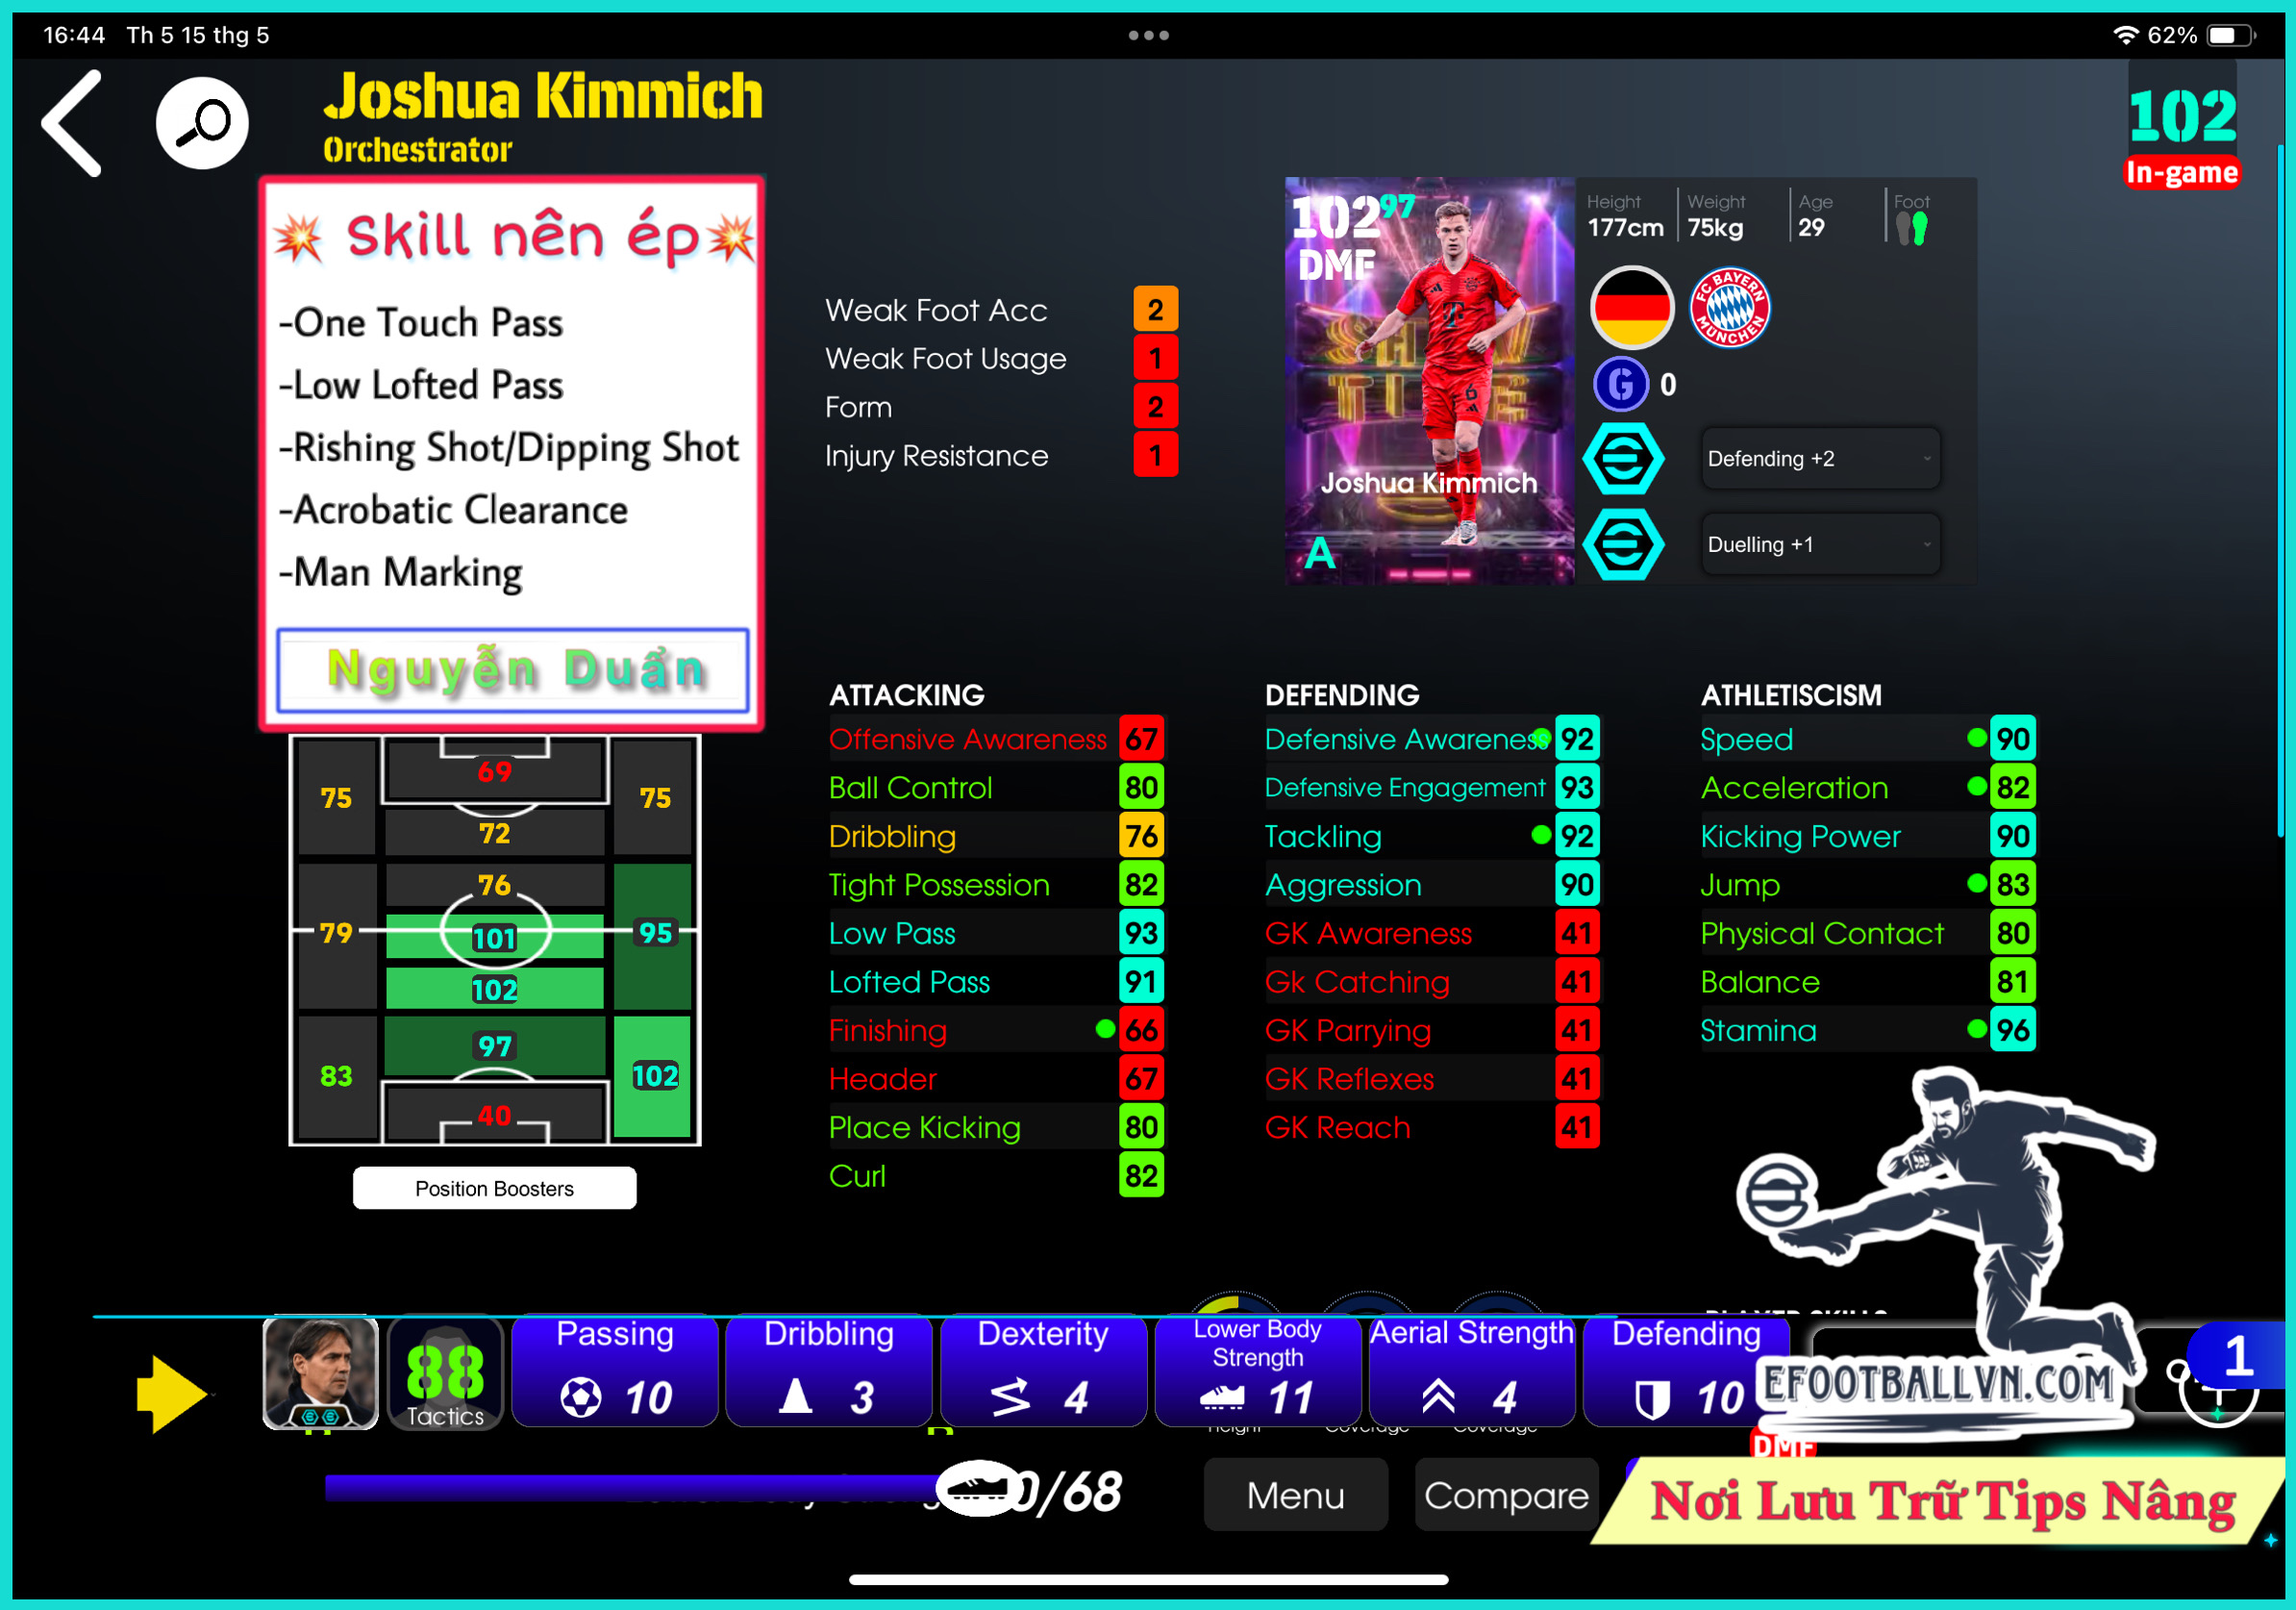This screenshot has width=2296, height=1610.
Task: Tap the booster icon beside Defending +2
Action: 1623,459
